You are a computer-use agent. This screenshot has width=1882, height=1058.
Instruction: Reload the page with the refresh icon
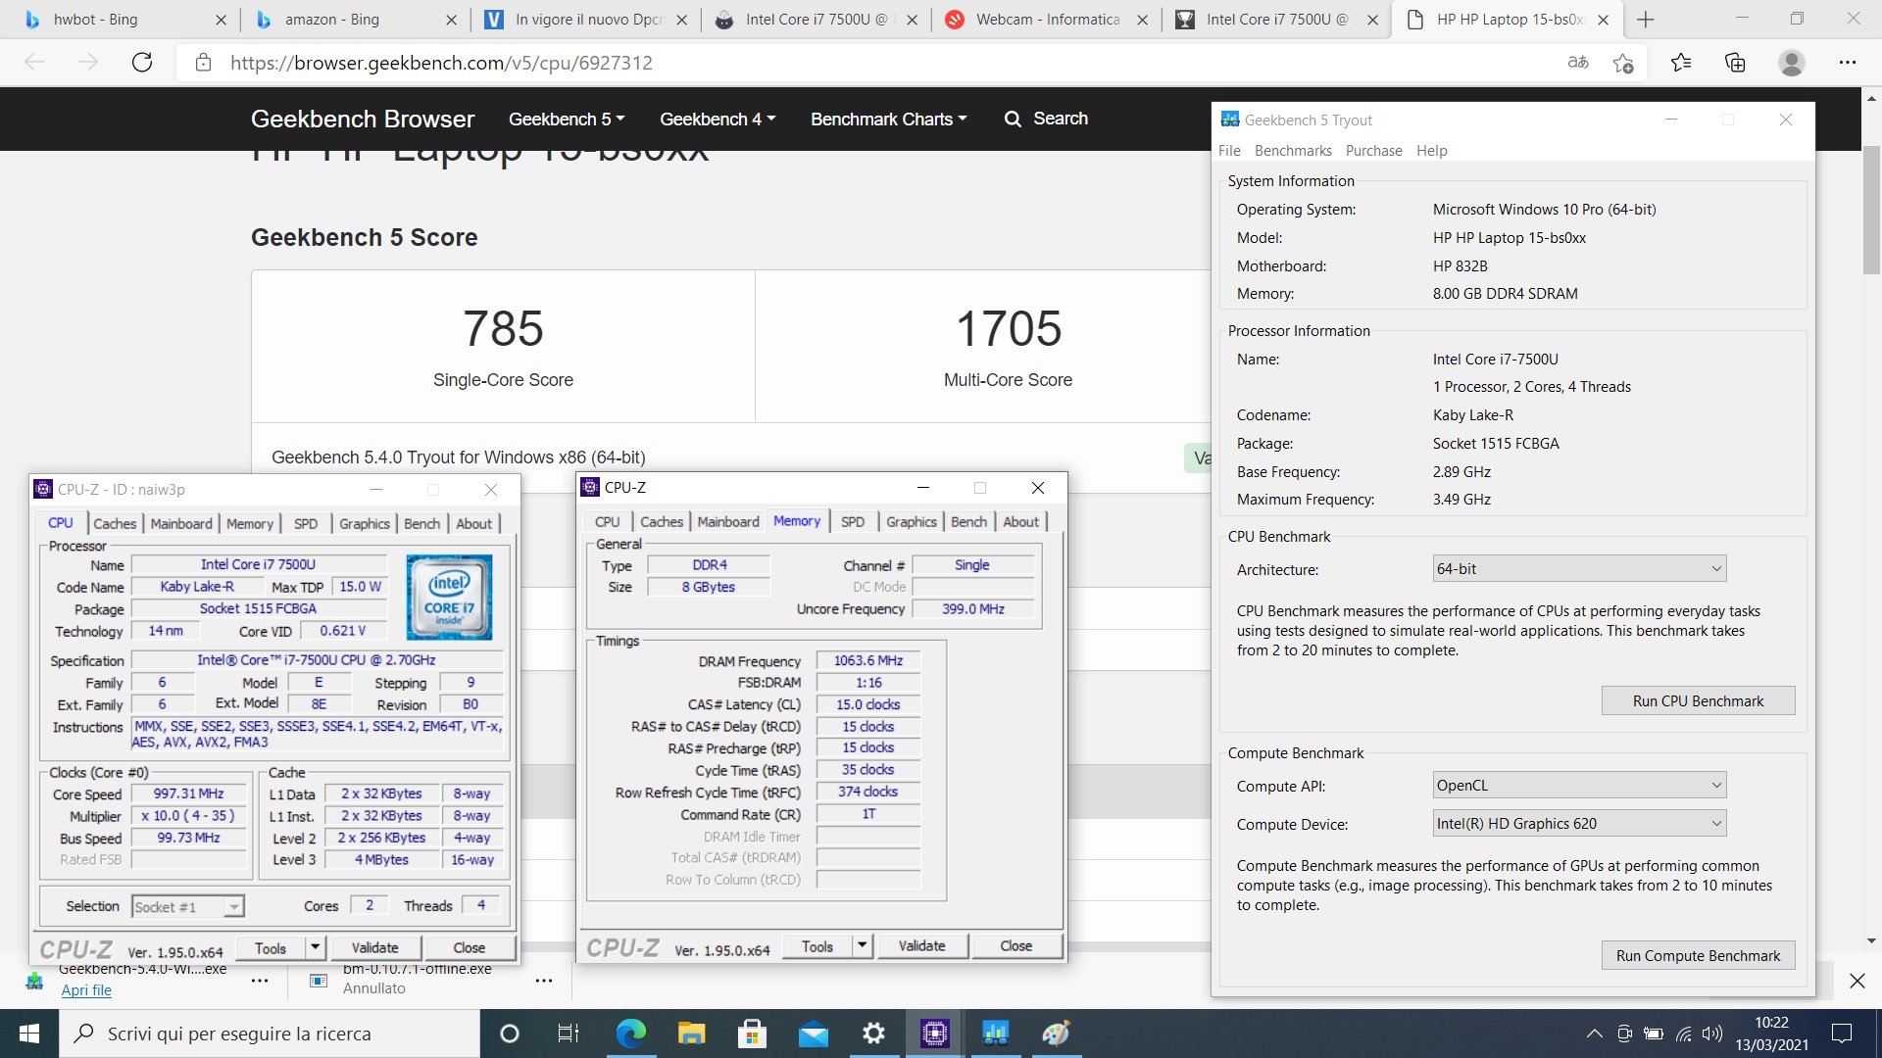pyautogui.click(x=142, y=63)
